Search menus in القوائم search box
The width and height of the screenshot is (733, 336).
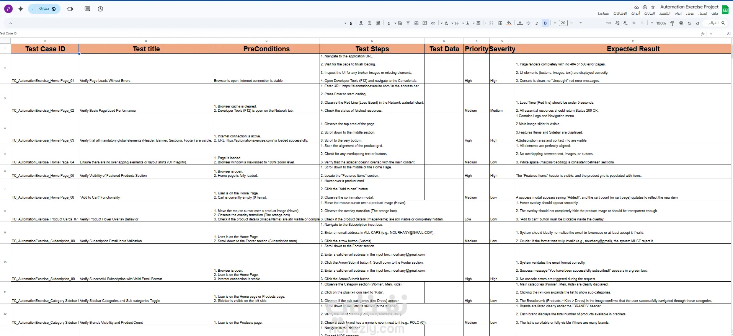[x=714, y=23]
